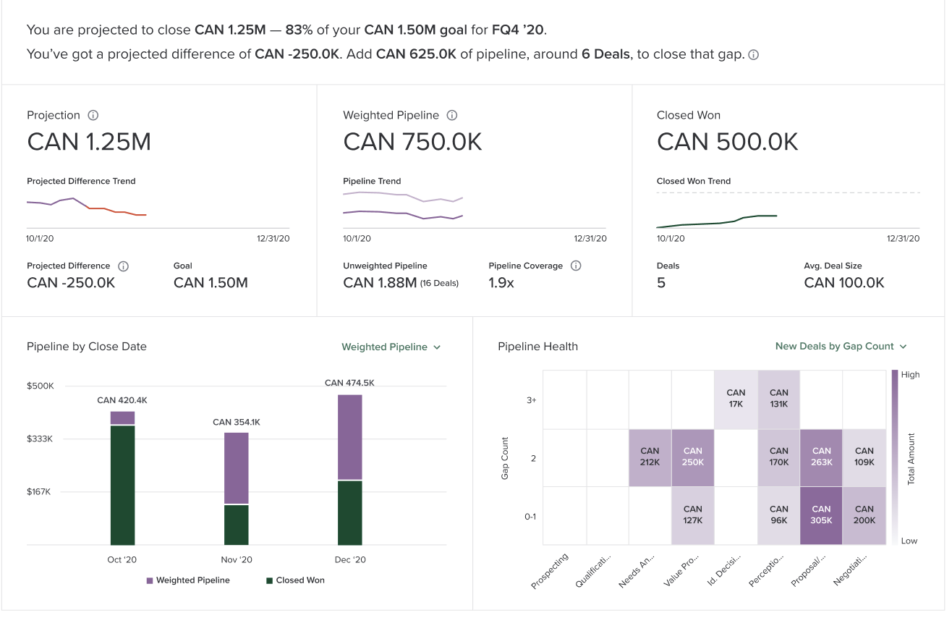Click info icon next to Projected Difference
The image size is (952, 618).
[x=123, y=266]
